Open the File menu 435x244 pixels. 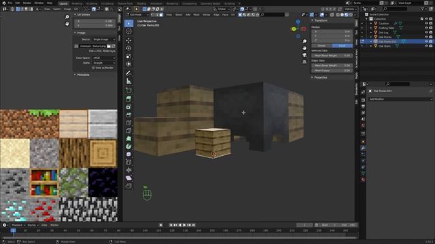[x=10, y=3]
